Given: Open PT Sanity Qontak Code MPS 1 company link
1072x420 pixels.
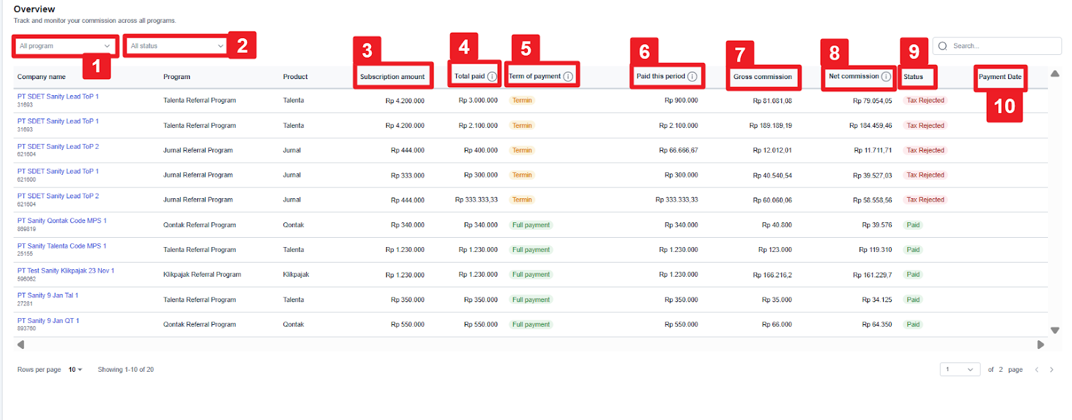Looking at the screenshot, I should pos(62,220).
